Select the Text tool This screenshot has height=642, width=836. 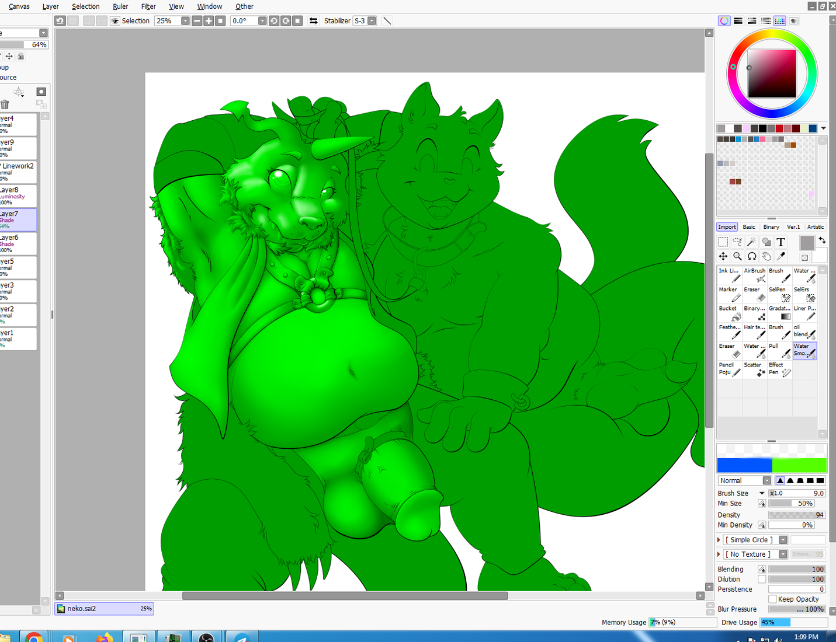[781, 242]
